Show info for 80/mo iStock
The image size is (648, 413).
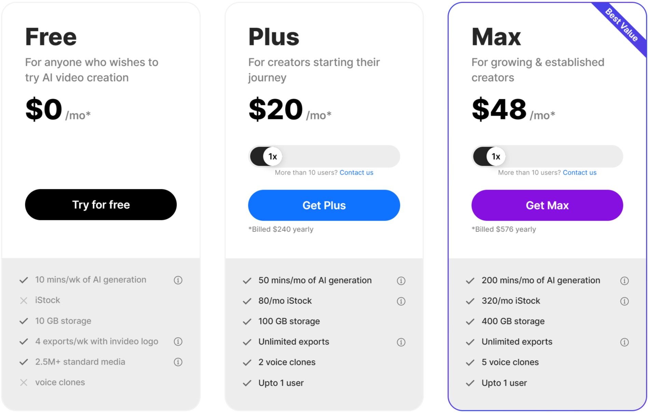click(401, 301)
